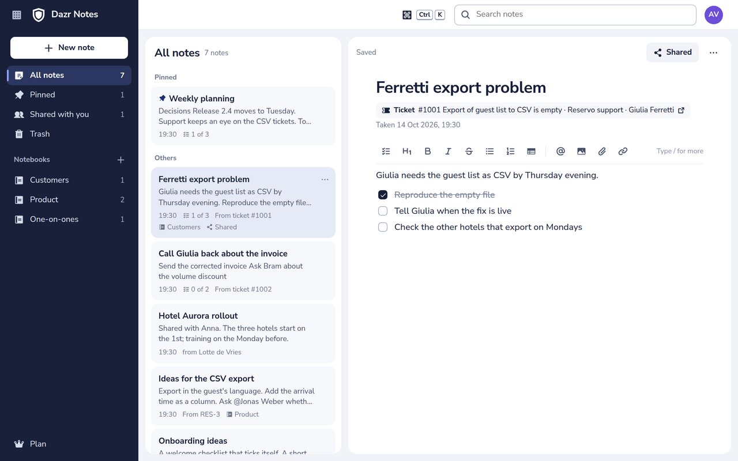Image resolution: width=738 pixels, height=461 pixels.
Task: Uncheck 'Reproduce the empty file'
Action: click(x=383, y=195)
